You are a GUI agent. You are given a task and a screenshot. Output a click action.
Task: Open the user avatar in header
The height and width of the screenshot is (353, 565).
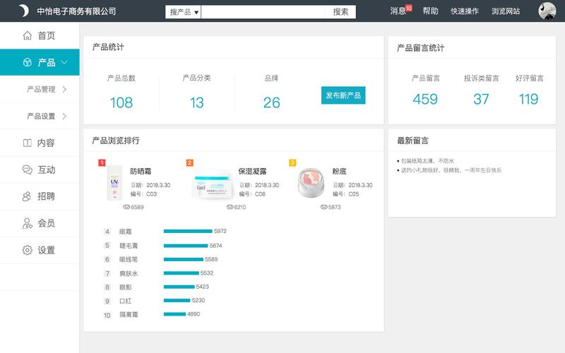[547, 11]
